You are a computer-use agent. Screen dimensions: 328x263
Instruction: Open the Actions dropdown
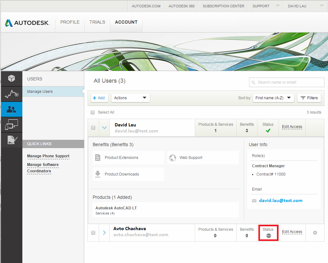(131, 98)
